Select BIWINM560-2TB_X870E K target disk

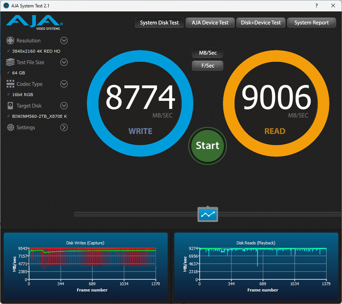coord(39,116)
